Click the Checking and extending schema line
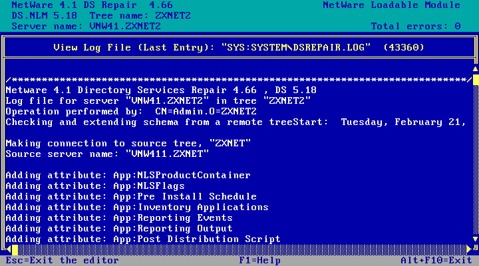Image resolution: width=479 pixels, height=266 pixels. click(x=236, y=122)
